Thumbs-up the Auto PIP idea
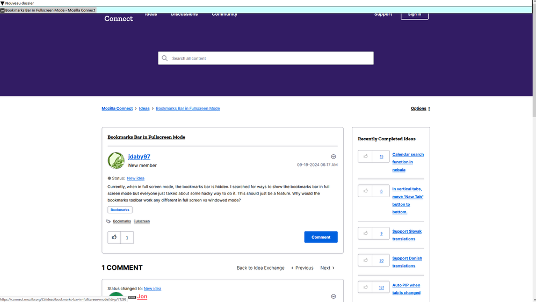 pyautogui.click(x=365, y=287)
